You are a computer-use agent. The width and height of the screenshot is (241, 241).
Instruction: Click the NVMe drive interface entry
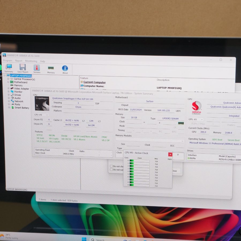click(192, 158)
